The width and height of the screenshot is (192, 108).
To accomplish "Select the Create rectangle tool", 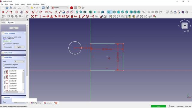I will pyautogui.click(x=37, y=12).
